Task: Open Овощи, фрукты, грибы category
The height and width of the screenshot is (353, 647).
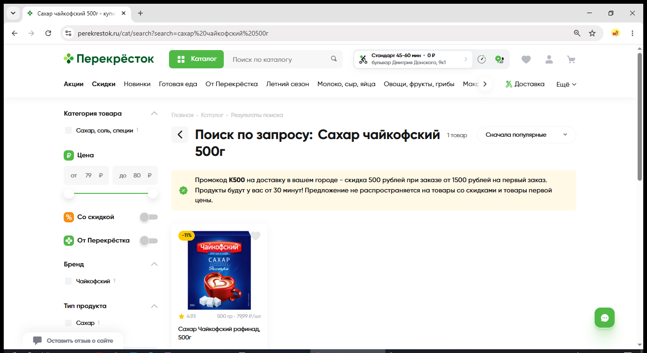Action: click(x=419, y=84)
